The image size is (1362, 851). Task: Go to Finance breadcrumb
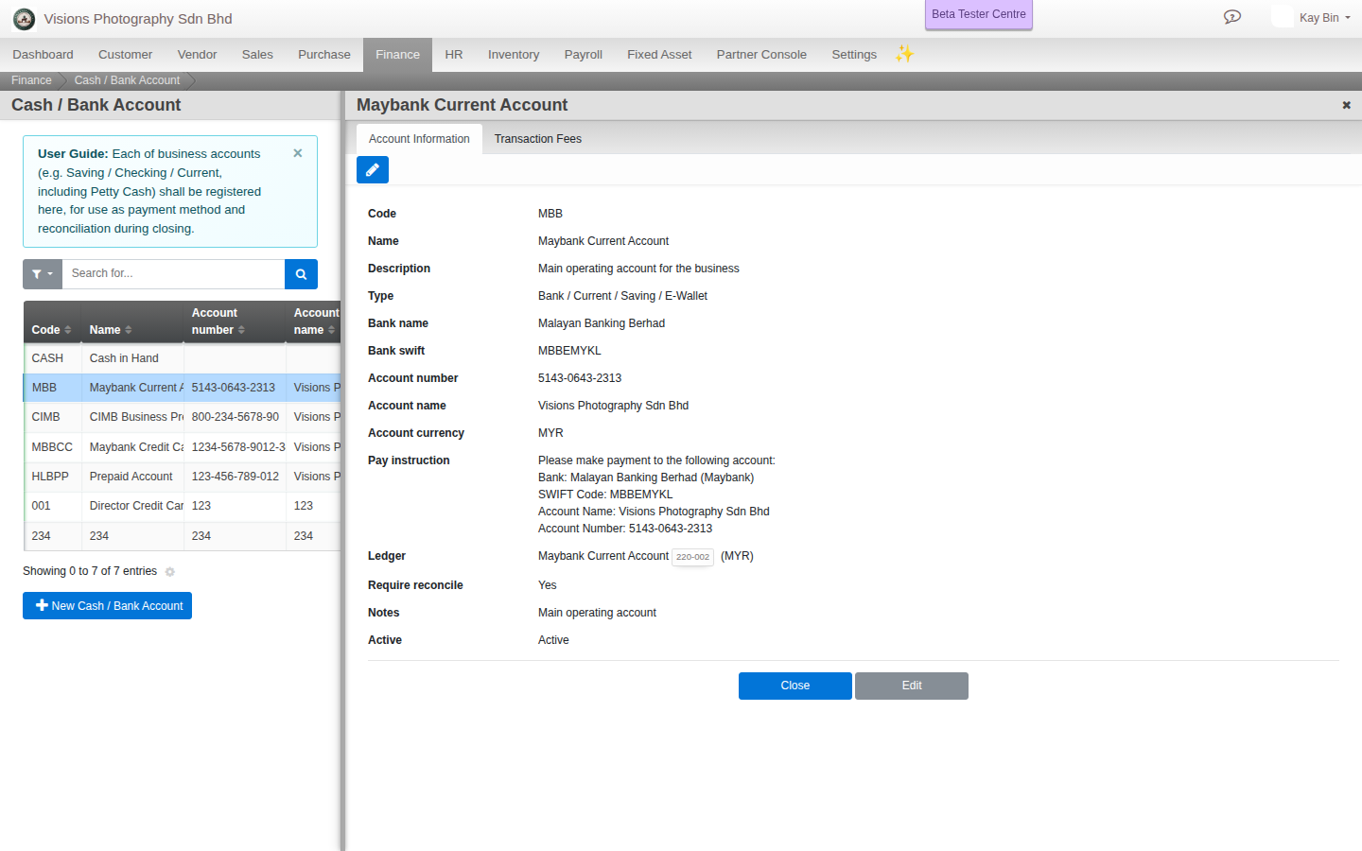pyautogui.click(x=31, y=80)
